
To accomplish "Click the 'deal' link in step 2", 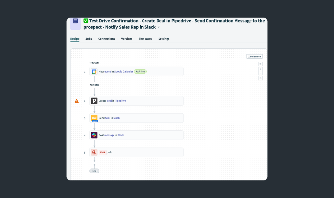I will tap(109, 101).
